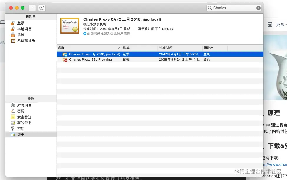Click the 密码 category pencil icon
The height and width of the screenshot is (180, 287).
pos(13,111)
